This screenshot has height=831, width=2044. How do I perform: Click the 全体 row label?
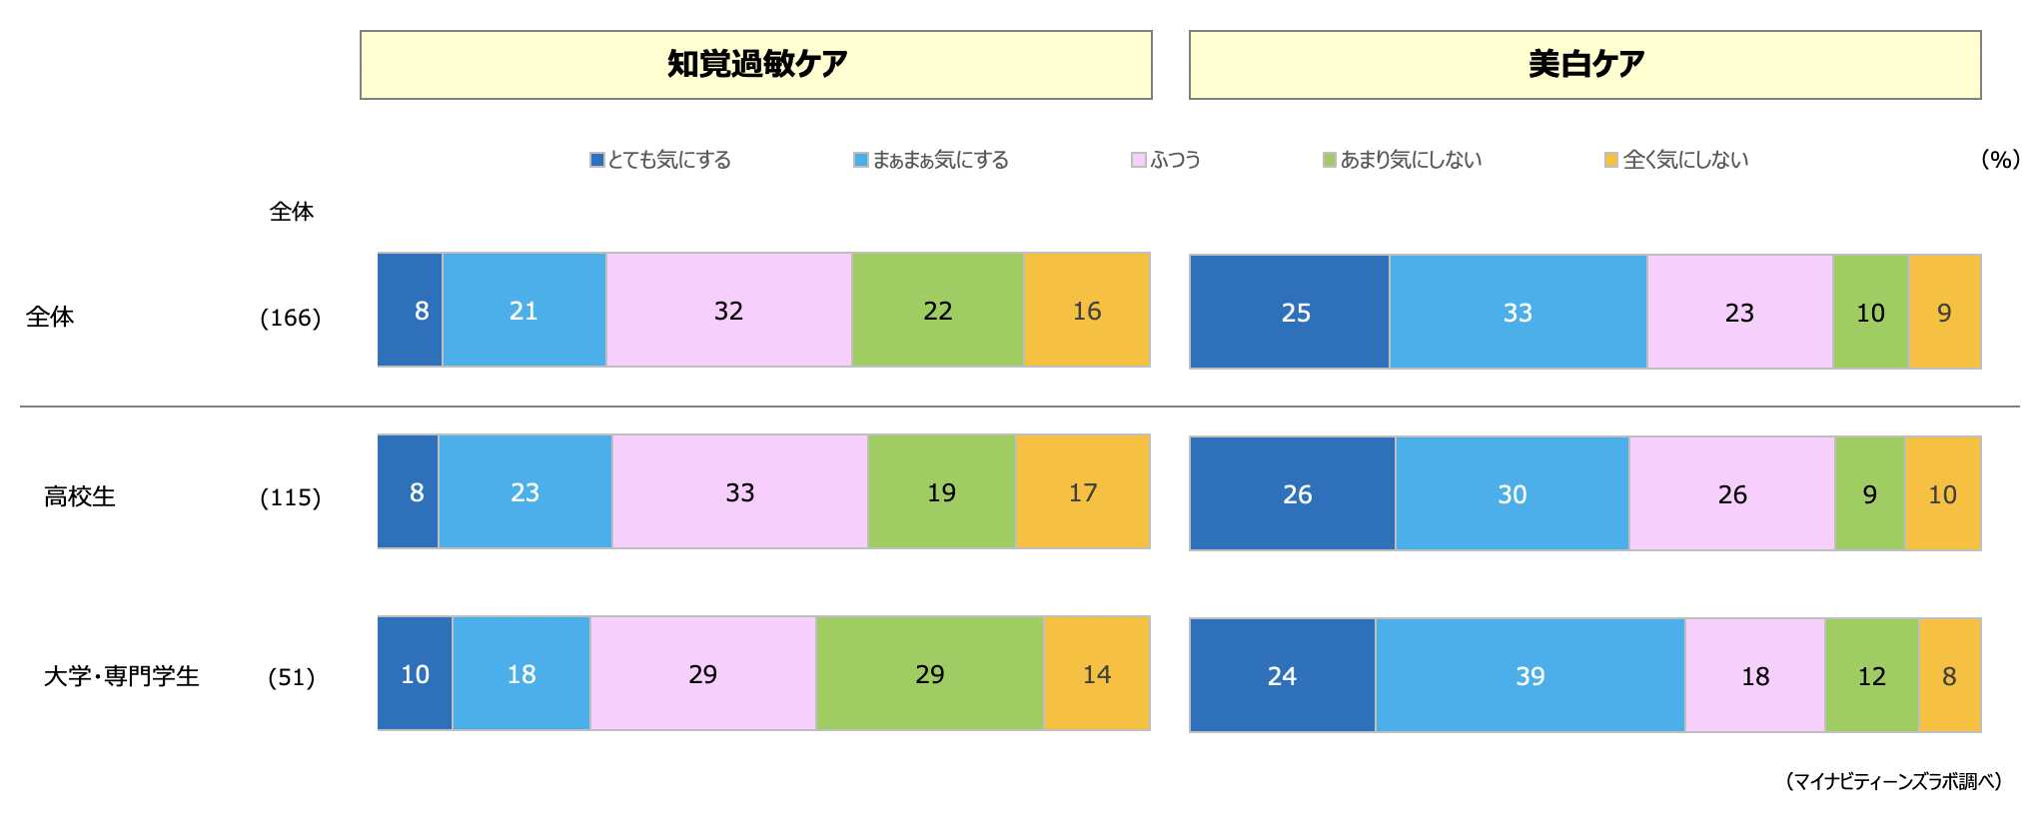click(x=50, y=318)
